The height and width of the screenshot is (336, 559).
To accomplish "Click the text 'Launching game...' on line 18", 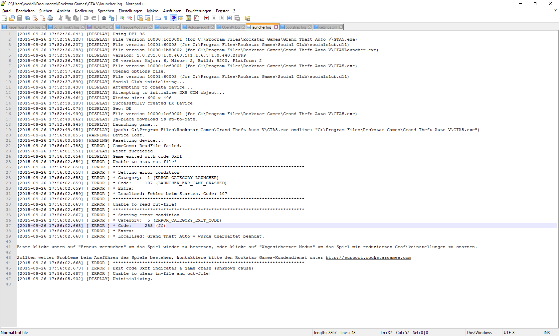I will [135, 124].
